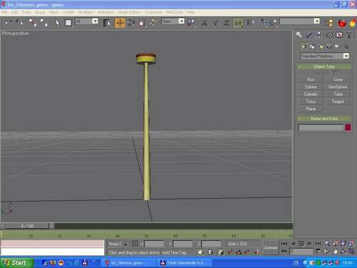Collapse the Object Type rollout
The width and height of the screenshot is (357, 268).
click(x=324, y=66)
